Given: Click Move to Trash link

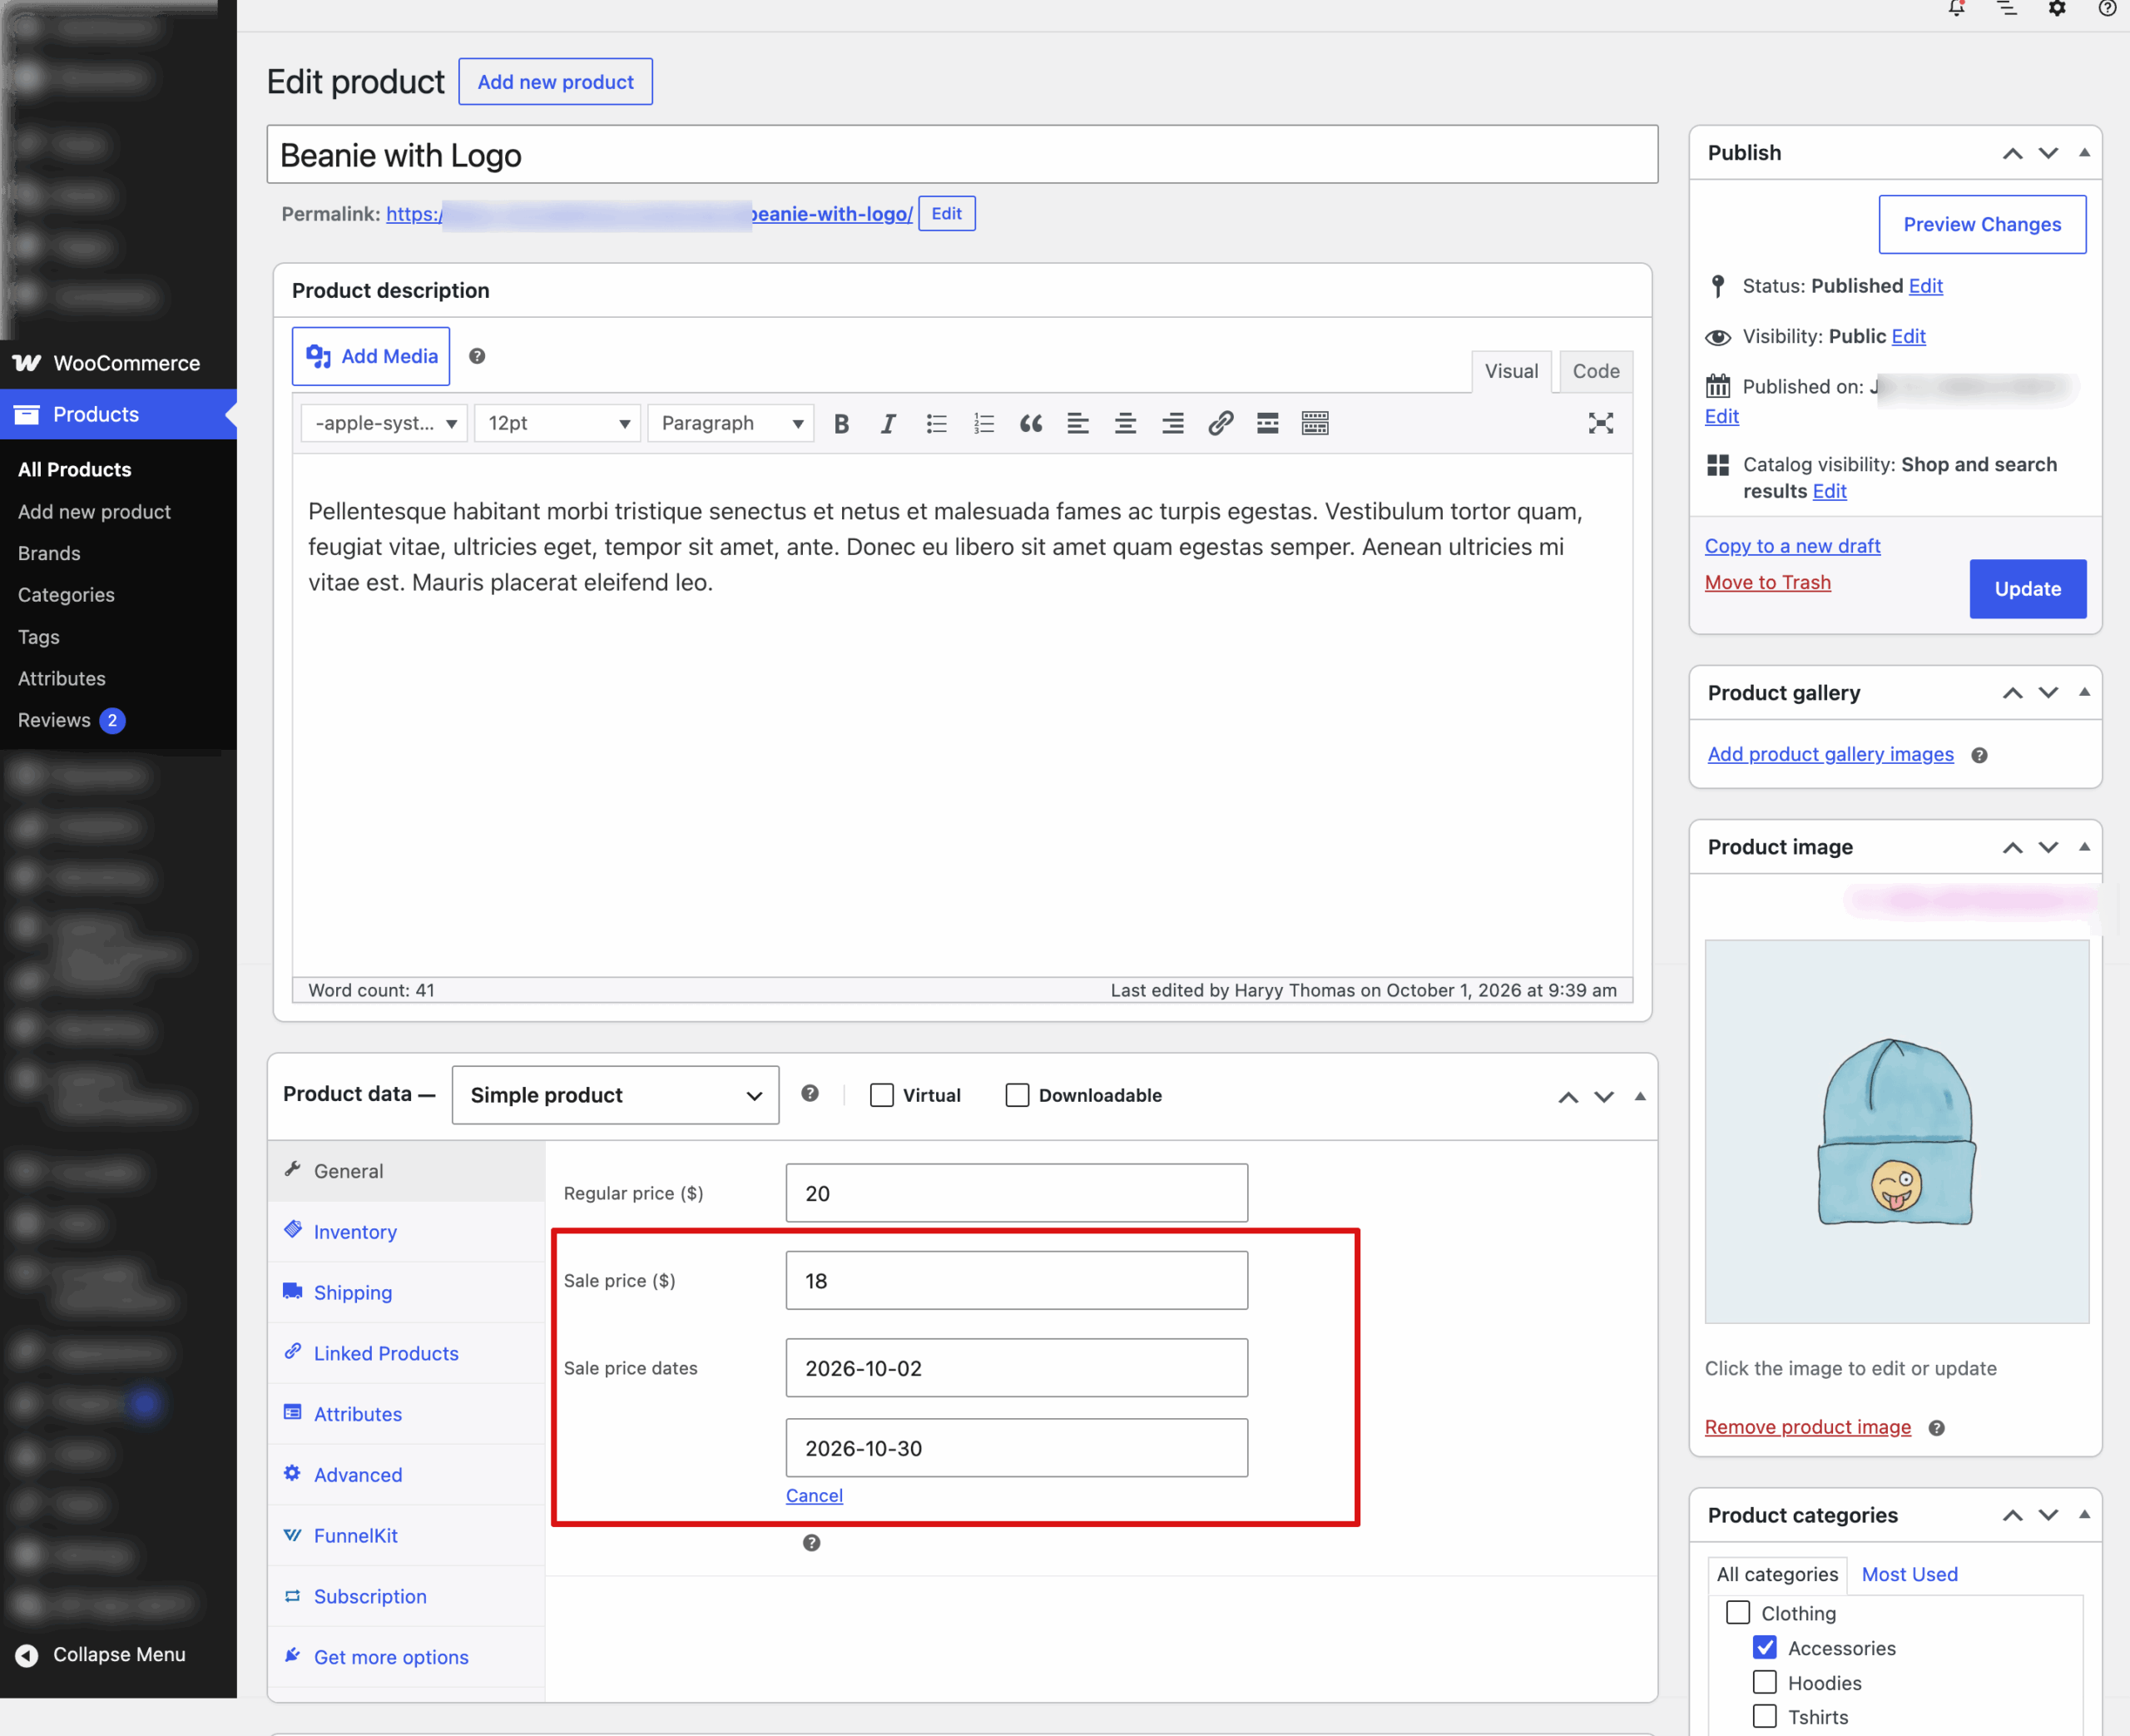Looking at the screenshot, I should click(1767, 583).
